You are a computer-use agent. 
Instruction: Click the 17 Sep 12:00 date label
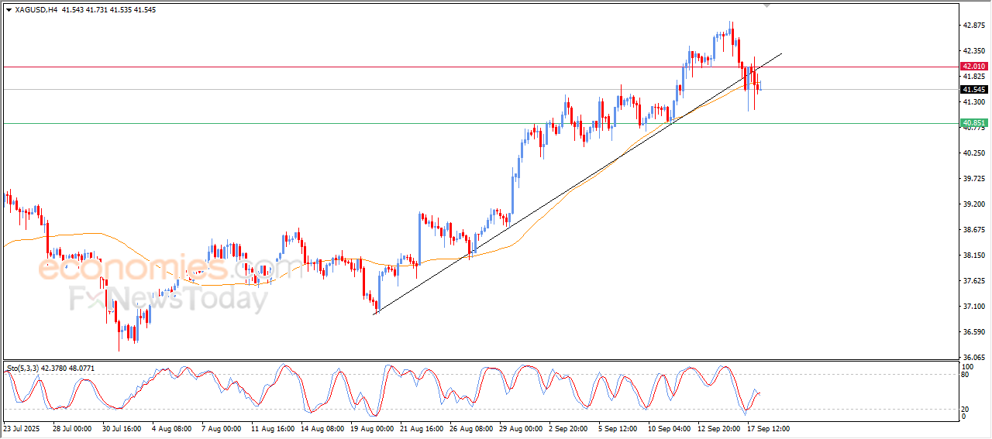click(x=768, y=428)
